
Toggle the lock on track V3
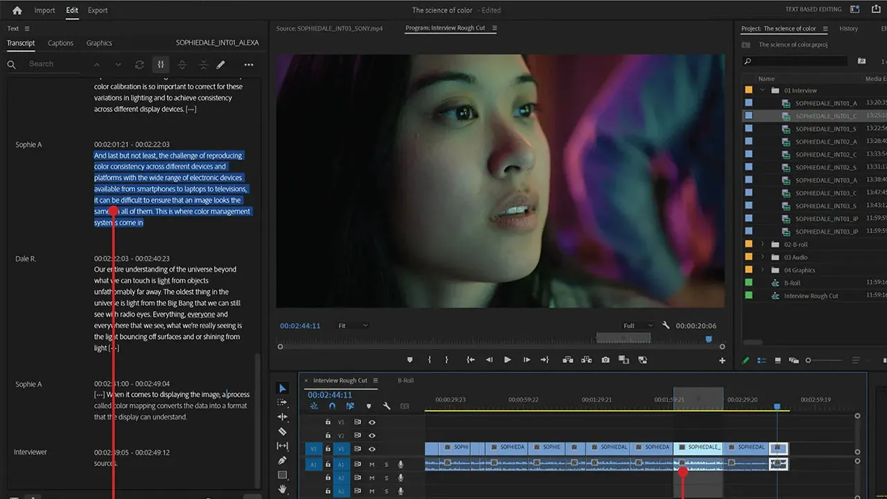coord(328,421)
